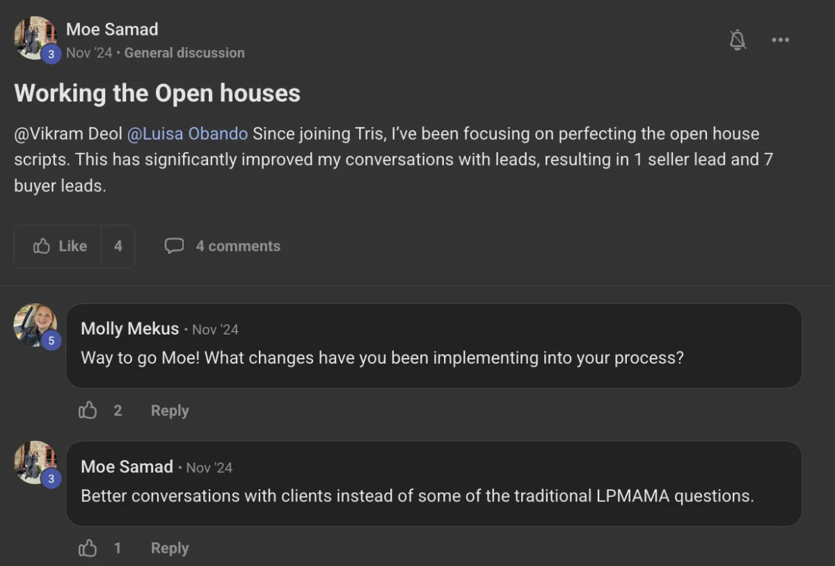Click the speech bubble comments icon

[x=174, y=246]
